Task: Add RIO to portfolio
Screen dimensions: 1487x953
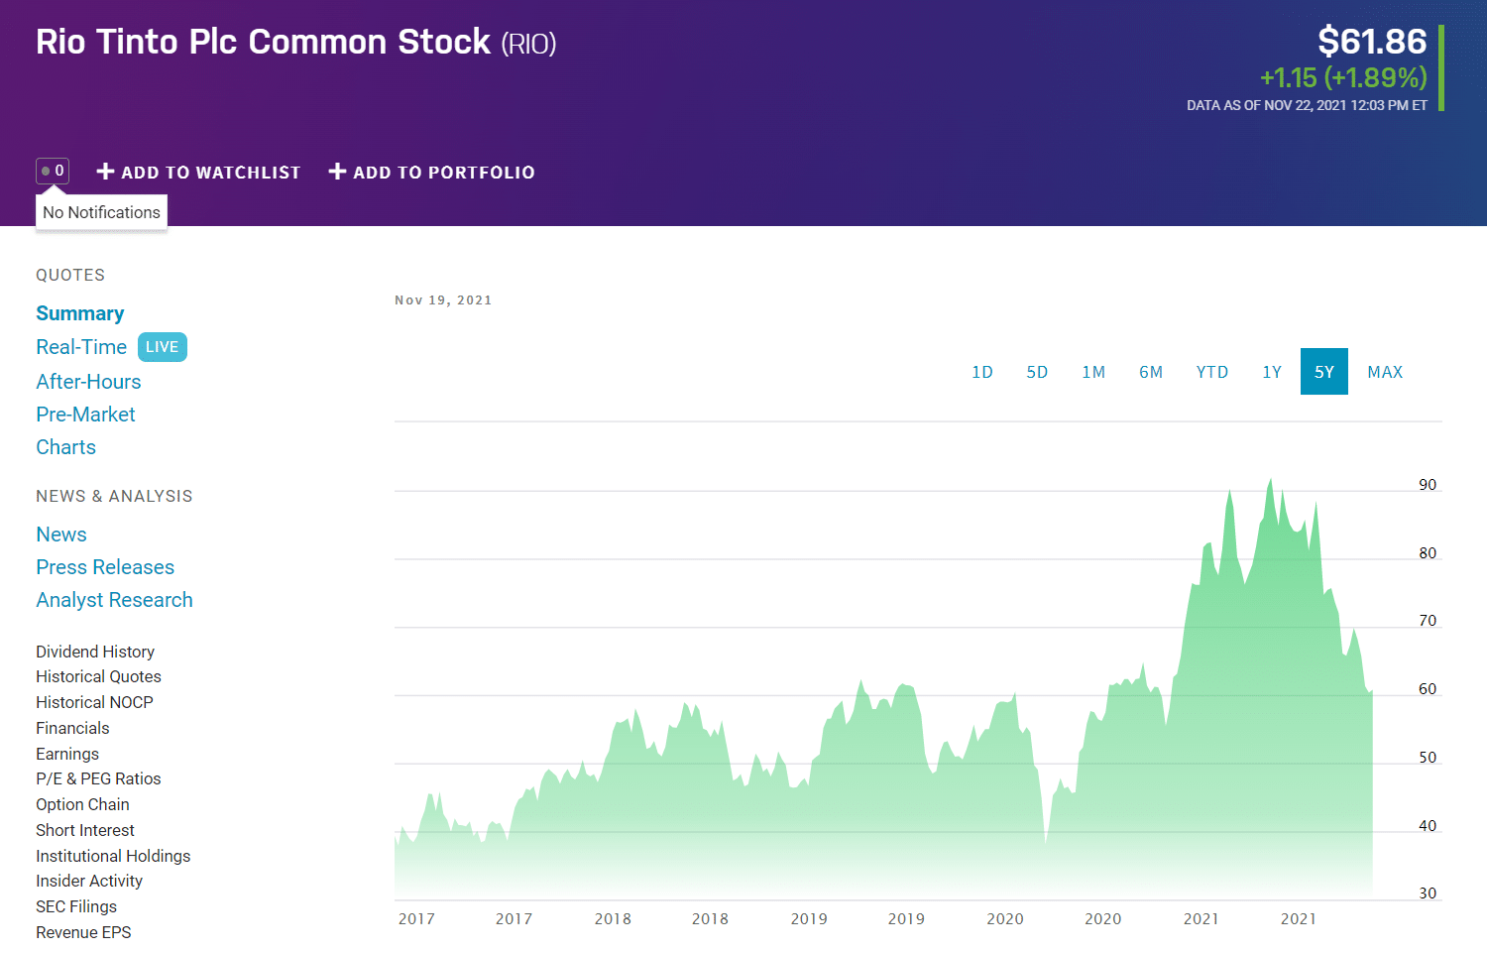Action: tap(432, 173)
